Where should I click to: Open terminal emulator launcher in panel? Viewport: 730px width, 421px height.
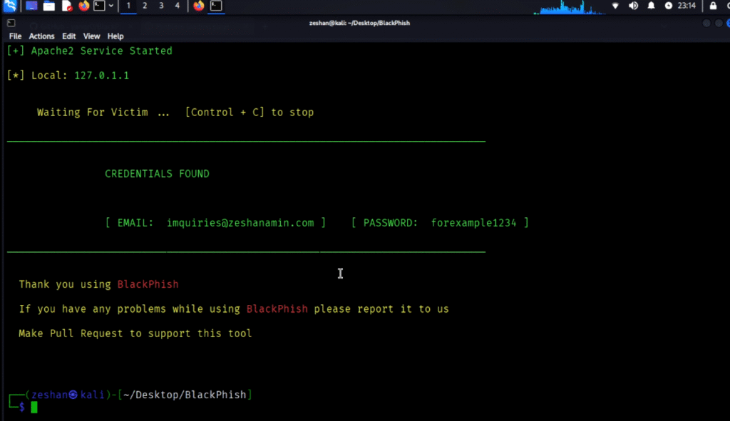pyautogui.click(x=99, y=6)
